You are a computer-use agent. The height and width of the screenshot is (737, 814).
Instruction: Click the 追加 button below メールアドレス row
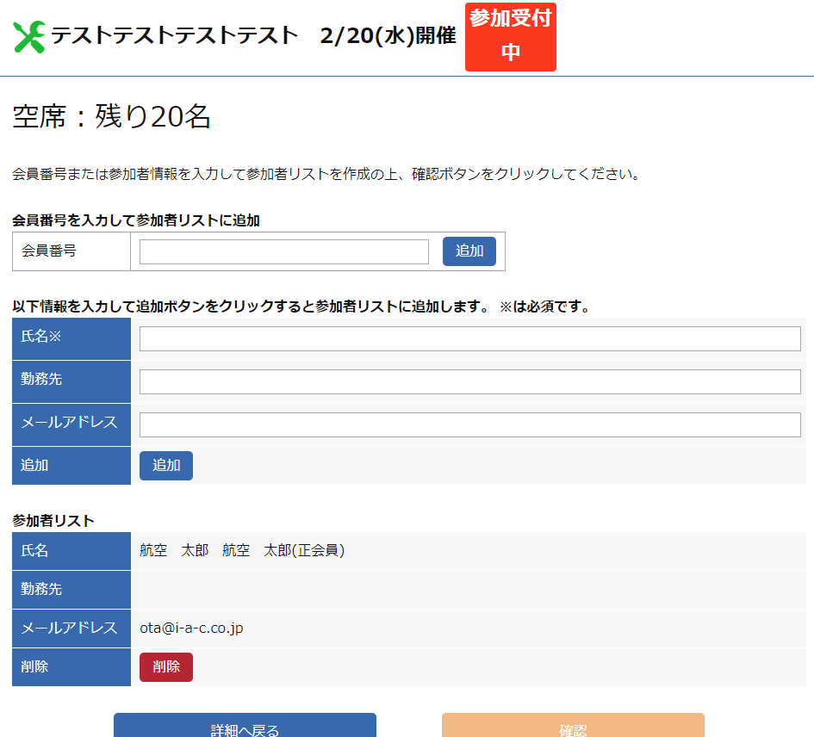point(165,465)
